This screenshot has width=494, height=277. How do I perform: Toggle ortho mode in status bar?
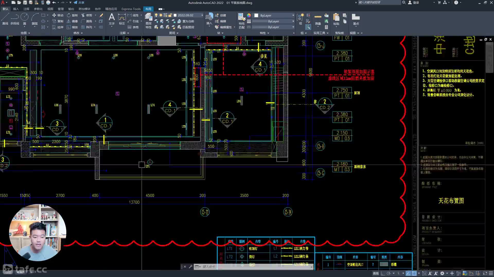click(x=383, y=273)
